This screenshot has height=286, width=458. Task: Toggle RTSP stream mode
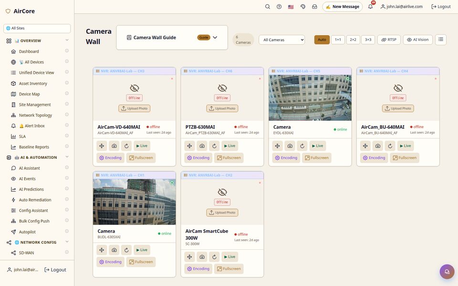389,40
